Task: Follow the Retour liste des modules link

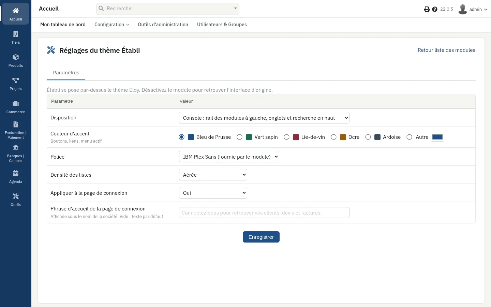Action: [446, 50]
